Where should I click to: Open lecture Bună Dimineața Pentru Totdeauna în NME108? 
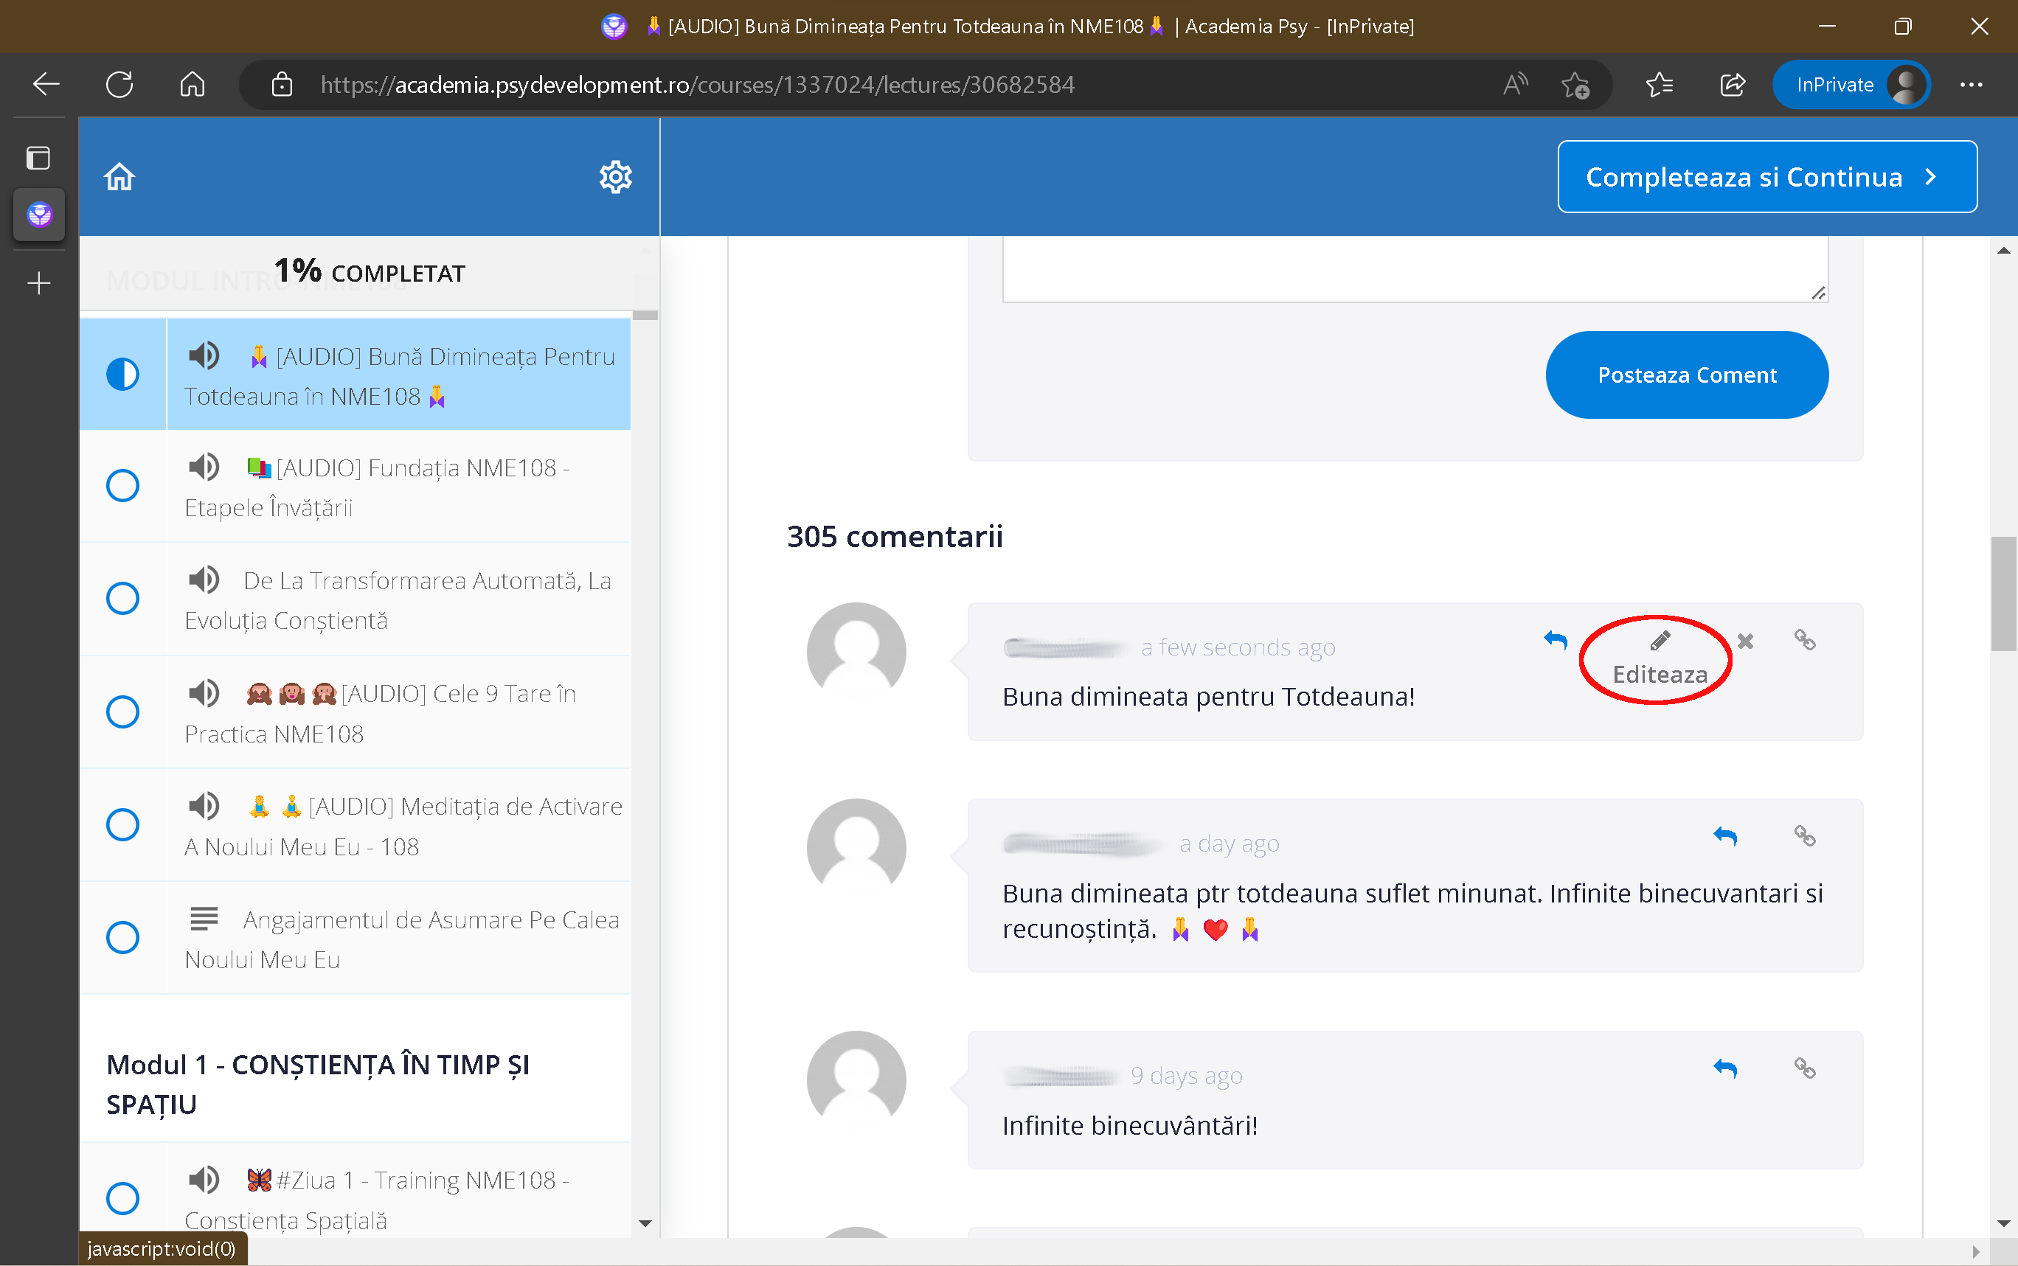398,375
